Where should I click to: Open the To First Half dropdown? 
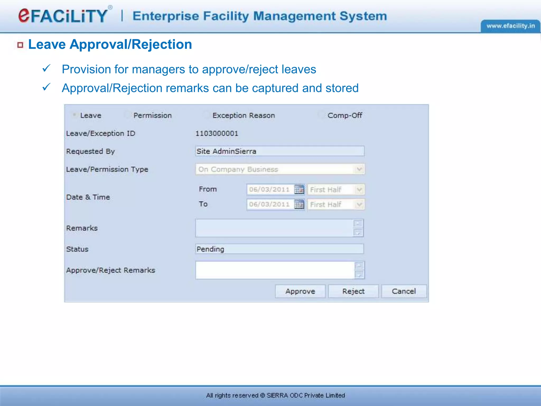tap(359, 204)
